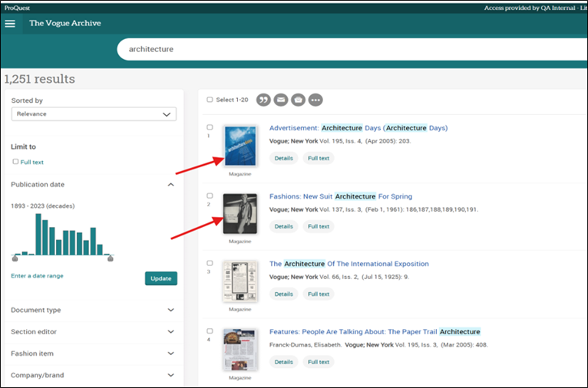Open thumbnail of New Suit Architecture result
The image size is (588, 388).
pyautogui.click(x=240, y=213)
